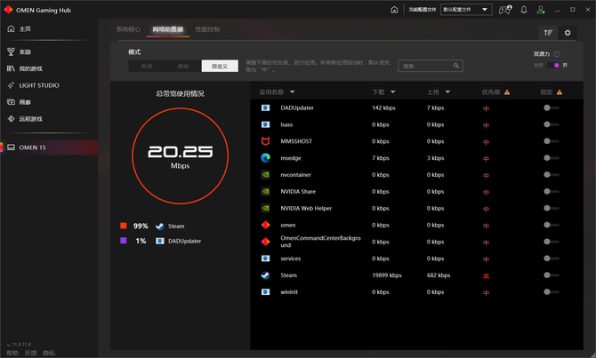
Task: Click the house icon in top bar
Action: [x=394, y=10]
